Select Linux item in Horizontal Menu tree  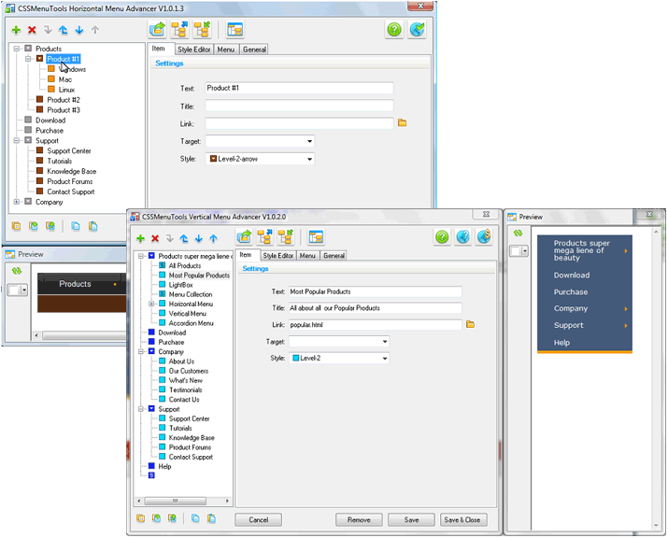[x=66, y=90]
